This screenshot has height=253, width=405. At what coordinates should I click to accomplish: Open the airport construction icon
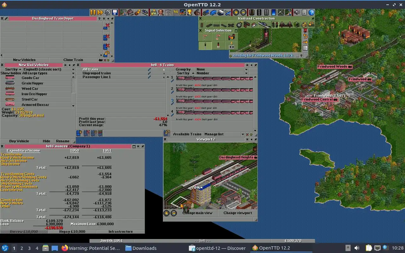pos(281,12)
